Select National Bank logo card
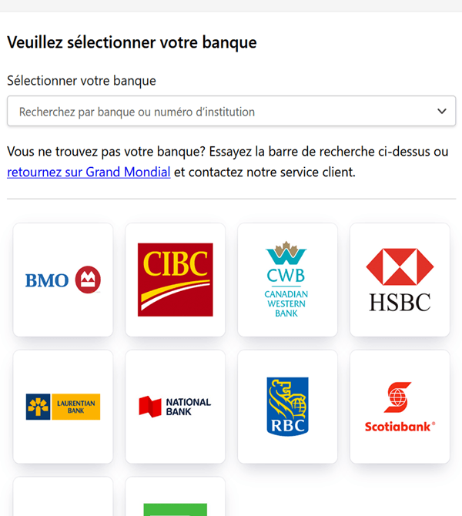The height and width of the screenshot is (516, 462). (176, 407)
